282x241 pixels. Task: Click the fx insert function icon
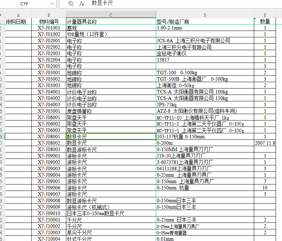click(82, 4)
